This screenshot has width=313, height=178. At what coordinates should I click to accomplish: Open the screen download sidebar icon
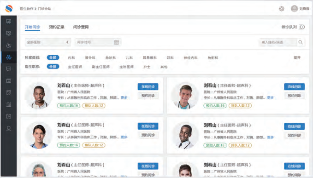coord(9,81)
